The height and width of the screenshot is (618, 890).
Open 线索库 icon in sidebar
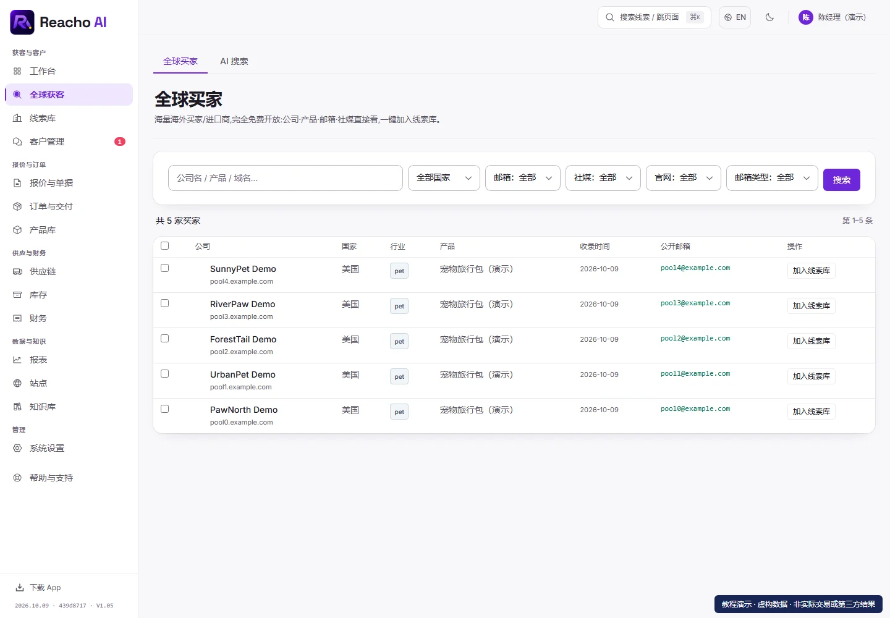coord(17,118)
